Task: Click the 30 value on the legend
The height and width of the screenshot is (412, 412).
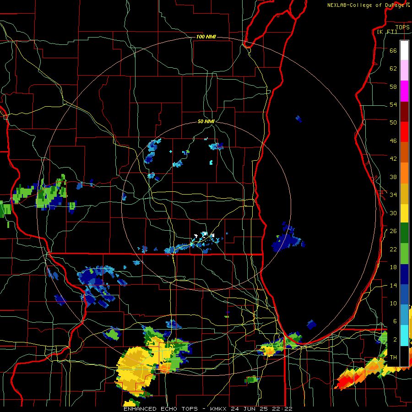Action: [393, 213]
